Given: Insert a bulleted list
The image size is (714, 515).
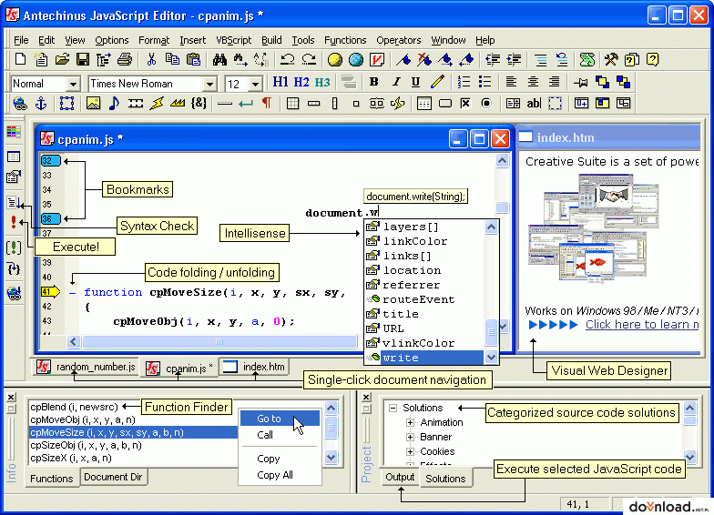Looking at the screenshot, I should pyautogui.click(x=484, y=82).
